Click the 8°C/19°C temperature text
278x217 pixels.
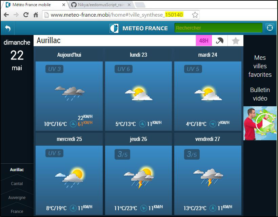[x=56, y=208]
